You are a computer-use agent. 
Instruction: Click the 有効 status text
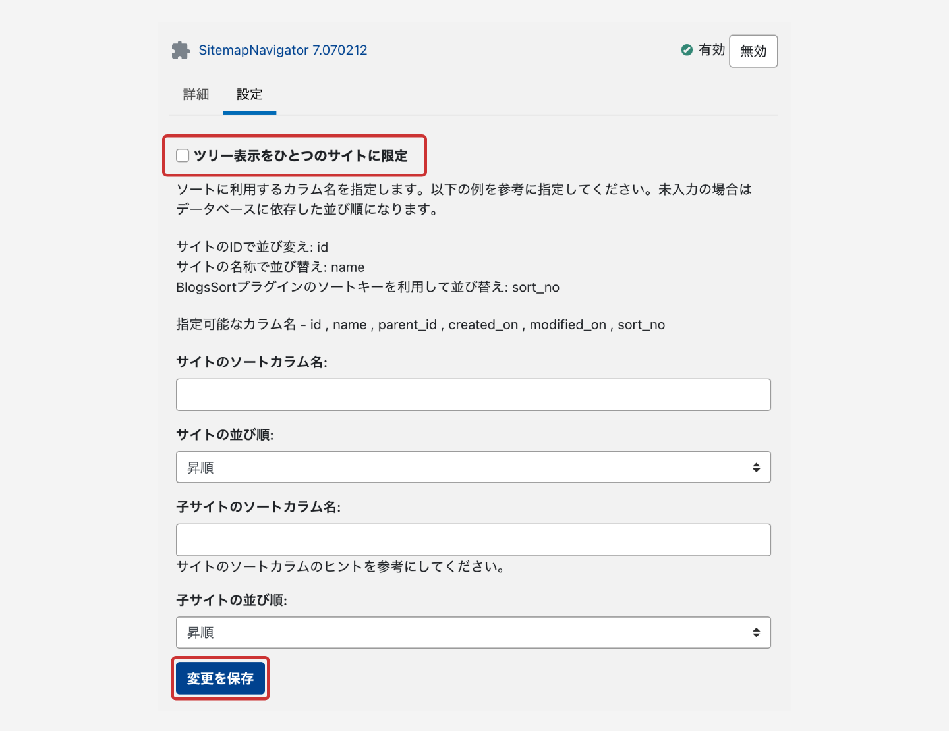click(x=712, y=50)
